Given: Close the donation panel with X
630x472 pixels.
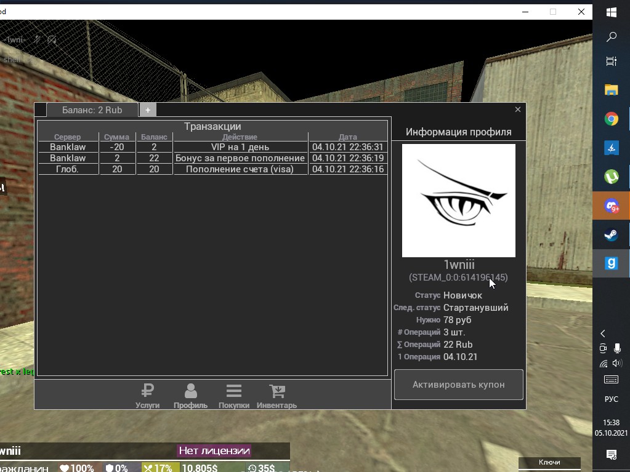Looking at the screenshot, I should tap(517, 110).
